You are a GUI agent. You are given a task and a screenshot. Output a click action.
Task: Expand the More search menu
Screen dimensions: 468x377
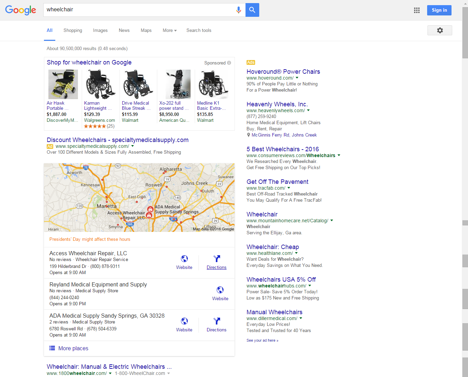point(170,31)
